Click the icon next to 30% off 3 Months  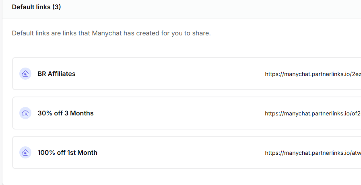[x=25, y=113]
